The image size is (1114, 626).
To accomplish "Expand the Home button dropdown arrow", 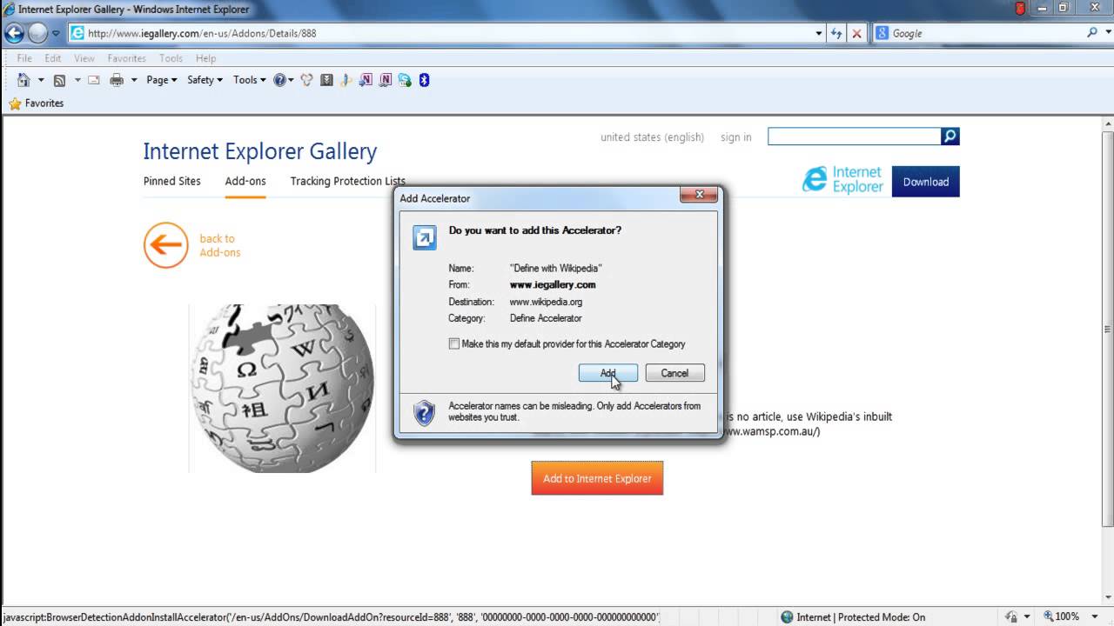I will [x=40, y=80].
